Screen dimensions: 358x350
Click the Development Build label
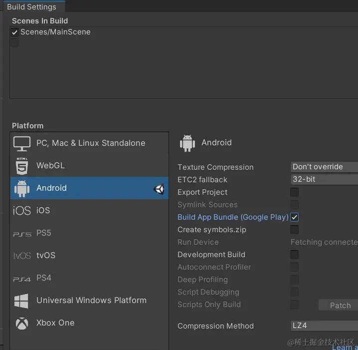[211, 255]
